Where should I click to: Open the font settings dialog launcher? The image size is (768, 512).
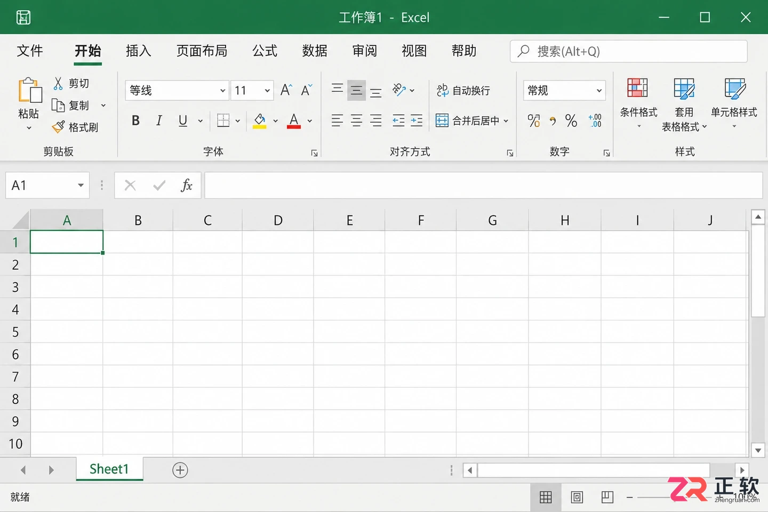coord(315,153)
